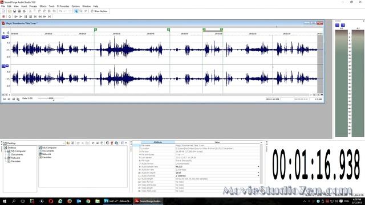
Task: Click the Cut scissors toolbar icon
Action: (x=30, y=11)
